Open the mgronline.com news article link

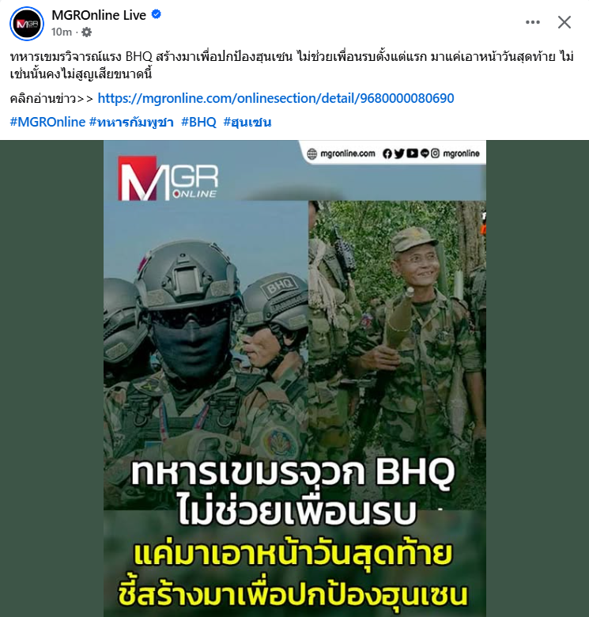coord(276,98)
